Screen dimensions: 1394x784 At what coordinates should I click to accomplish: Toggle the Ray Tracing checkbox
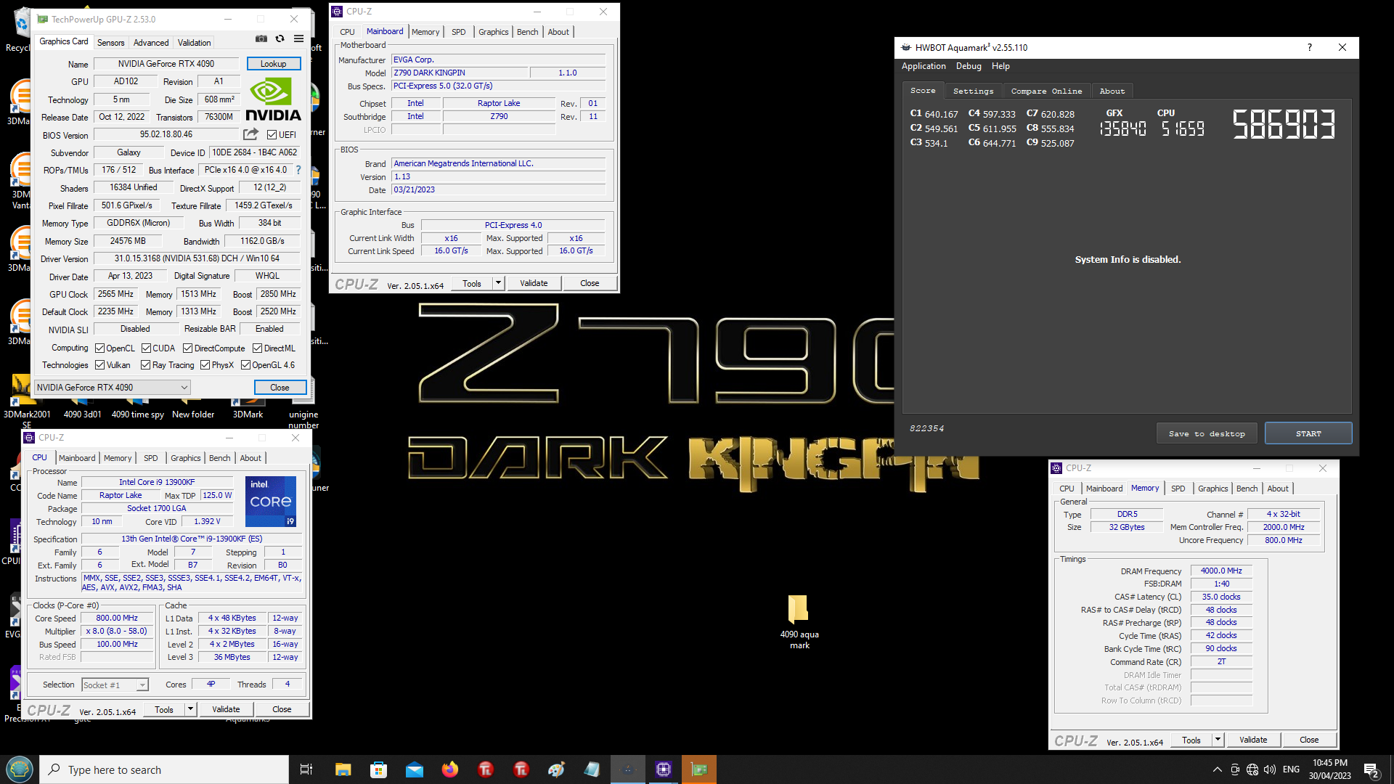pos(146,365)
